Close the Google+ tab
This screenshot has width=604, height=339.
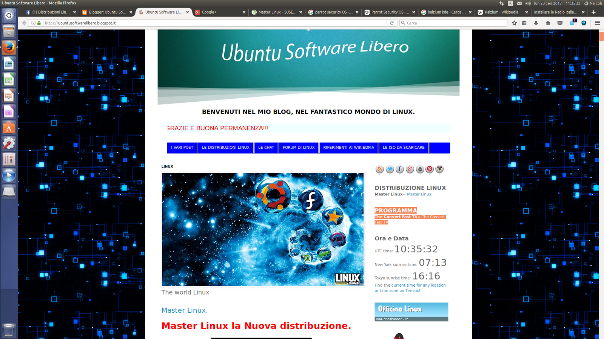click(244, 12)
